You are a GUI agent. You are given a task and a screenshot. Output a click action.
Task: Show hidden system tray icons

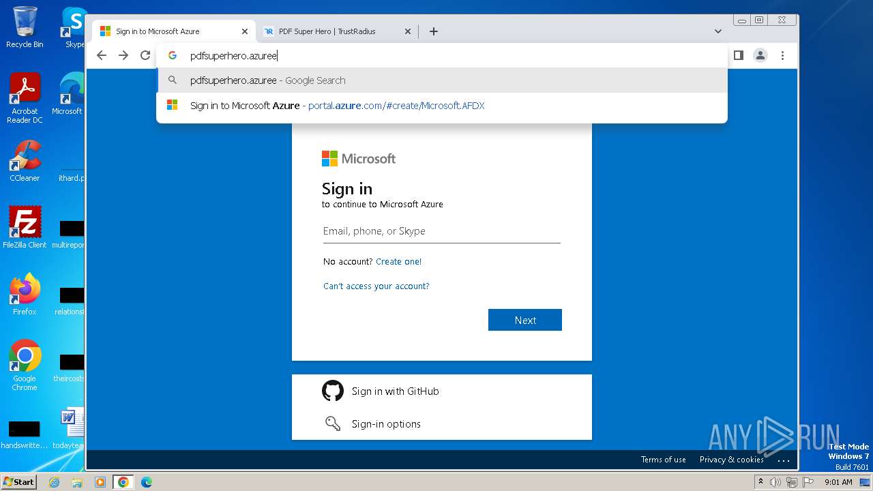tap(760, 482)
